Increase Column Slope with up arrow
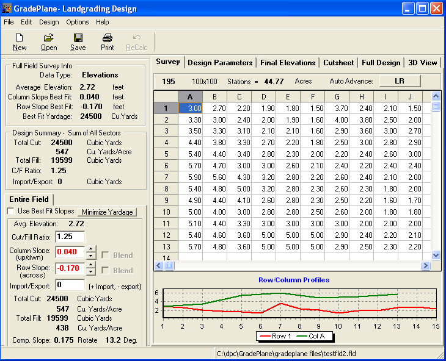Image resolution: width=446 pixels, height=361 pixels. tap(91, 249)
